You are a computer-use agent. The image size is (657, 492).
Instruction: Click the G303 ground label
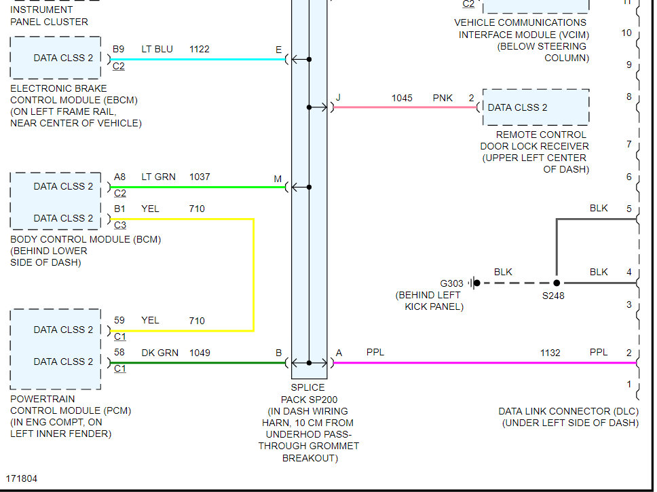coord(451,283)
